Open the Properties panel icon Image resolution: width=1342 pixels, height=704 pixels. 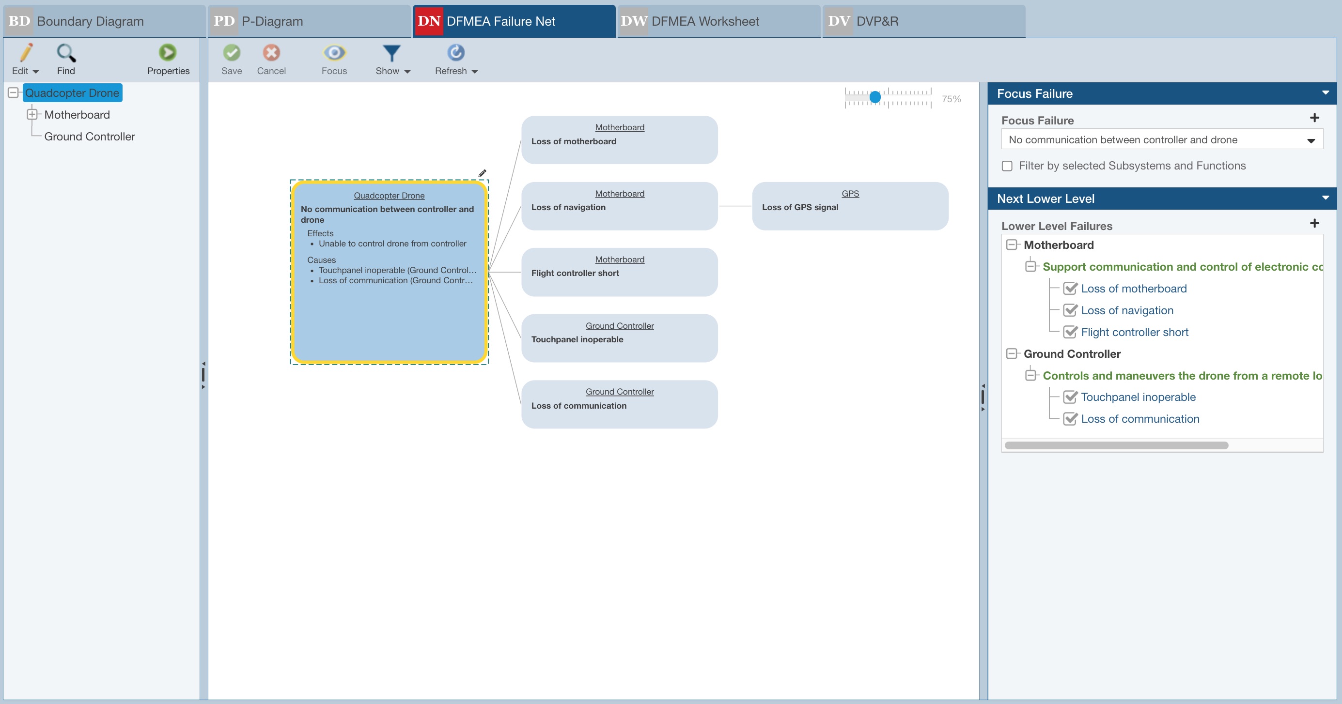click(168, 53)
